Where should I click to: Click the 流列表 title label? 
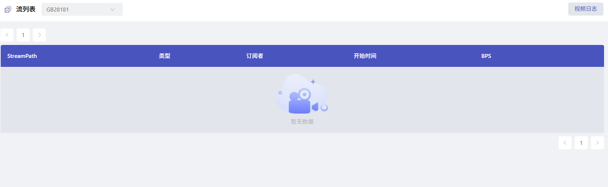click(x=26, y=9)
